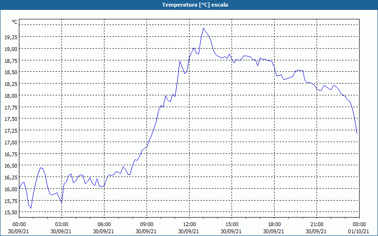The width and height of the screenshot is (378, 236).
Task: Click the 15:00 time label
Action: point(232,225)
